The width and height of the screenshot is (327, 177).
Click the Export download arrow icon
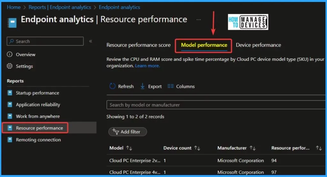pos(142,86)
